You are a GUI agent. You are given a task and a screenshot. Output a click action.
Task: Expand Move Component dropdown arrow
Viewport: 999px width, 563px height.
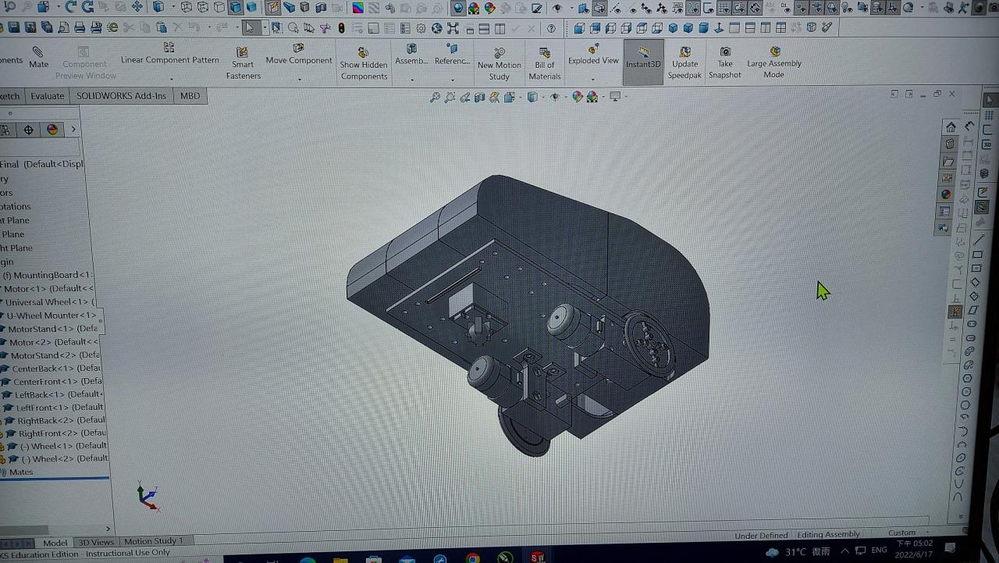tap(299, 79)
